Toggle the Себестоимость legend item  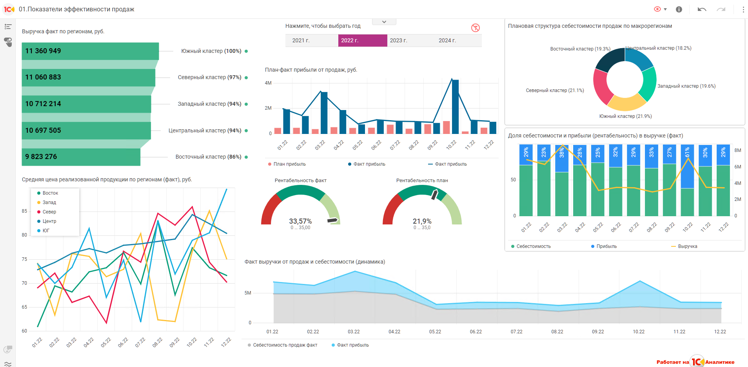pos(531,246)
